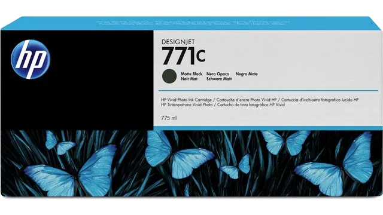Click the thin blue divider line
Viewport: 383px width, 215px height.
coord(268,91)
